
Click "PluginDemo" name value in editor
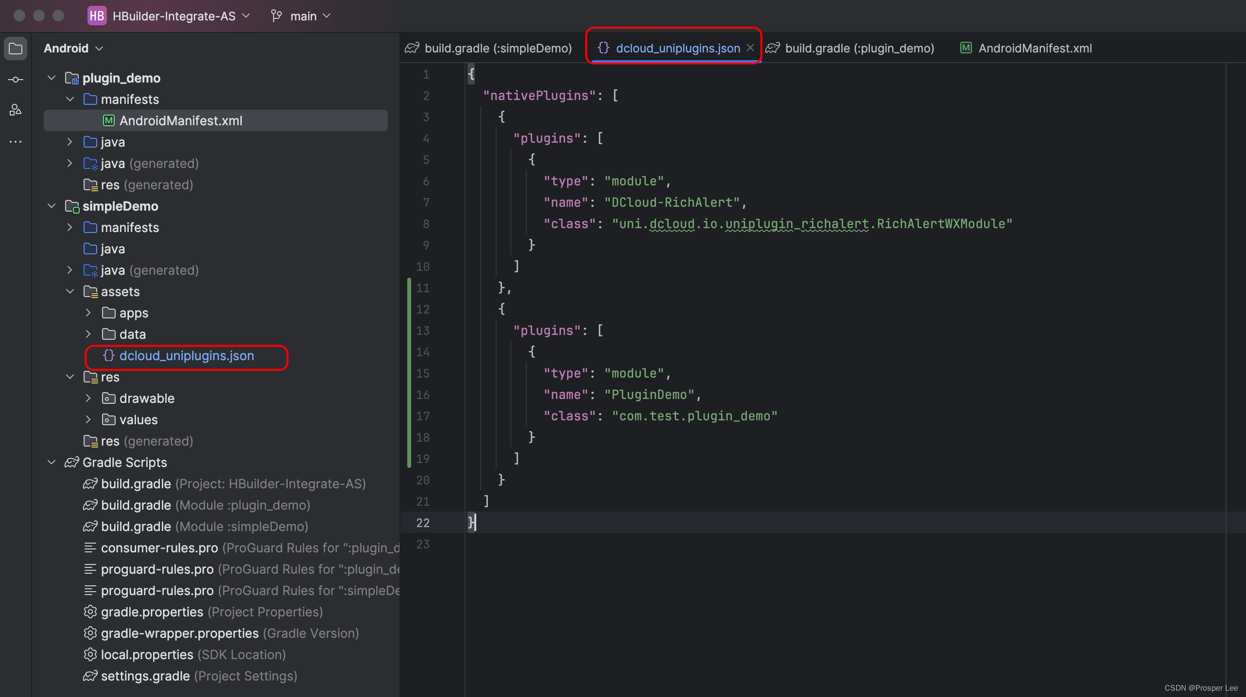click(649, 395)
